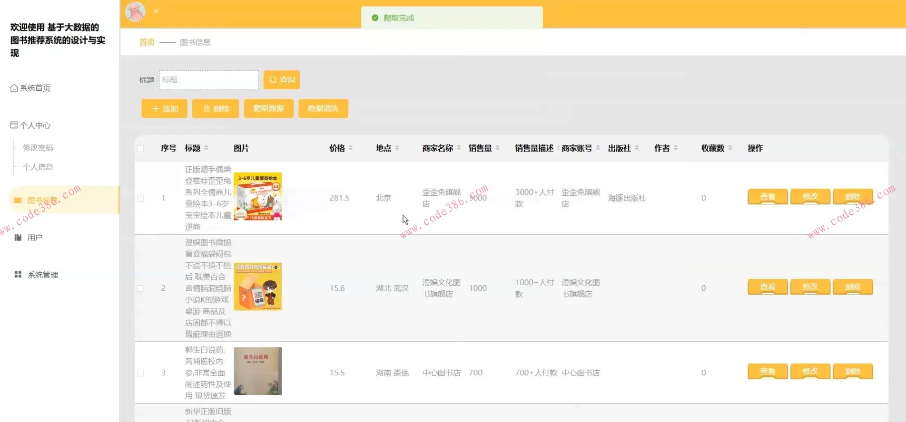
Task: Focus the 标题 search input field
Action: click(x=209, y=80)
